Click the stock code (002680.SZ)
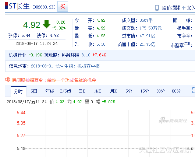 coord(44,7)
